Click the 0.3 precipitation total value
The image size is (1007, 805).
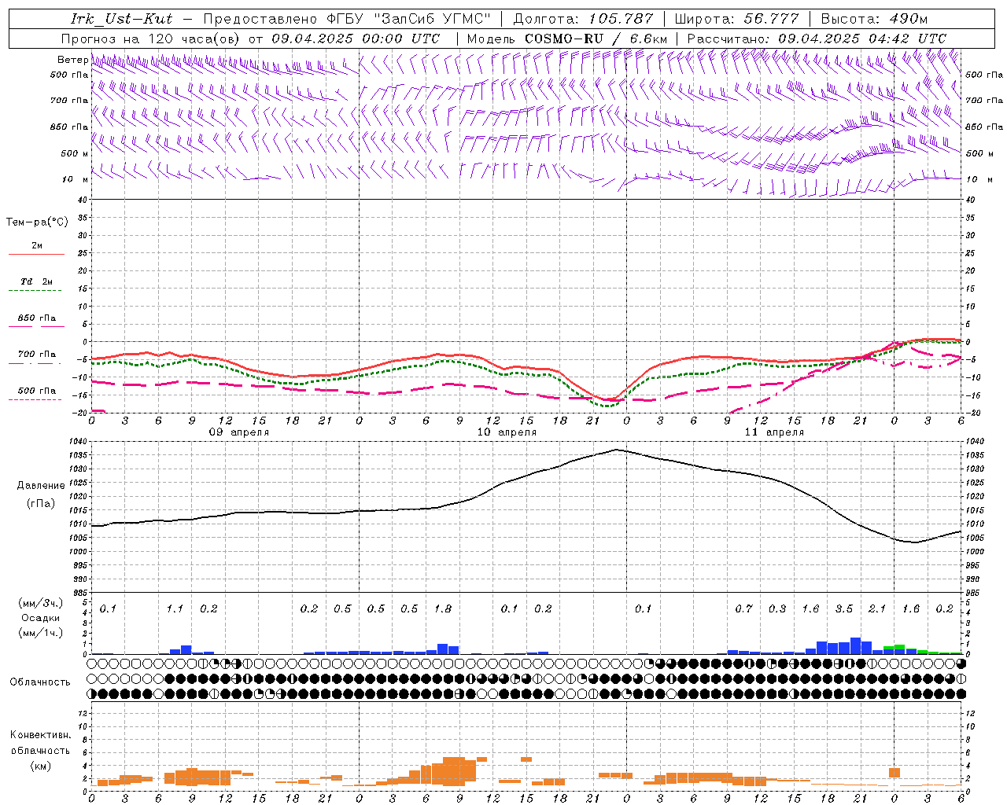point(777,608)
